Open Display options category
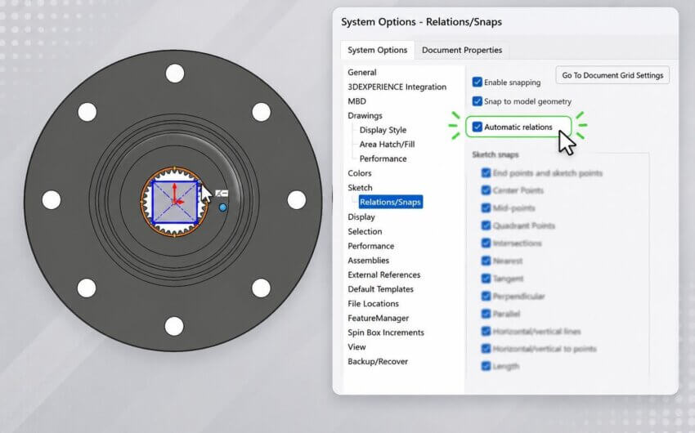 click(361, 217)
